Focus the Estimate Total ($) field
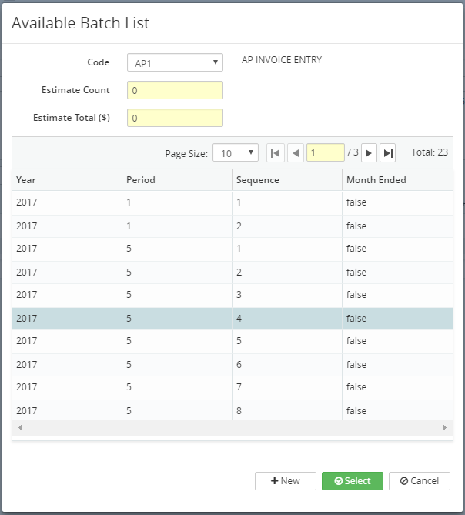Image resolution: width=465 pixels, height=515 pixels. click(x=175, y=118)
